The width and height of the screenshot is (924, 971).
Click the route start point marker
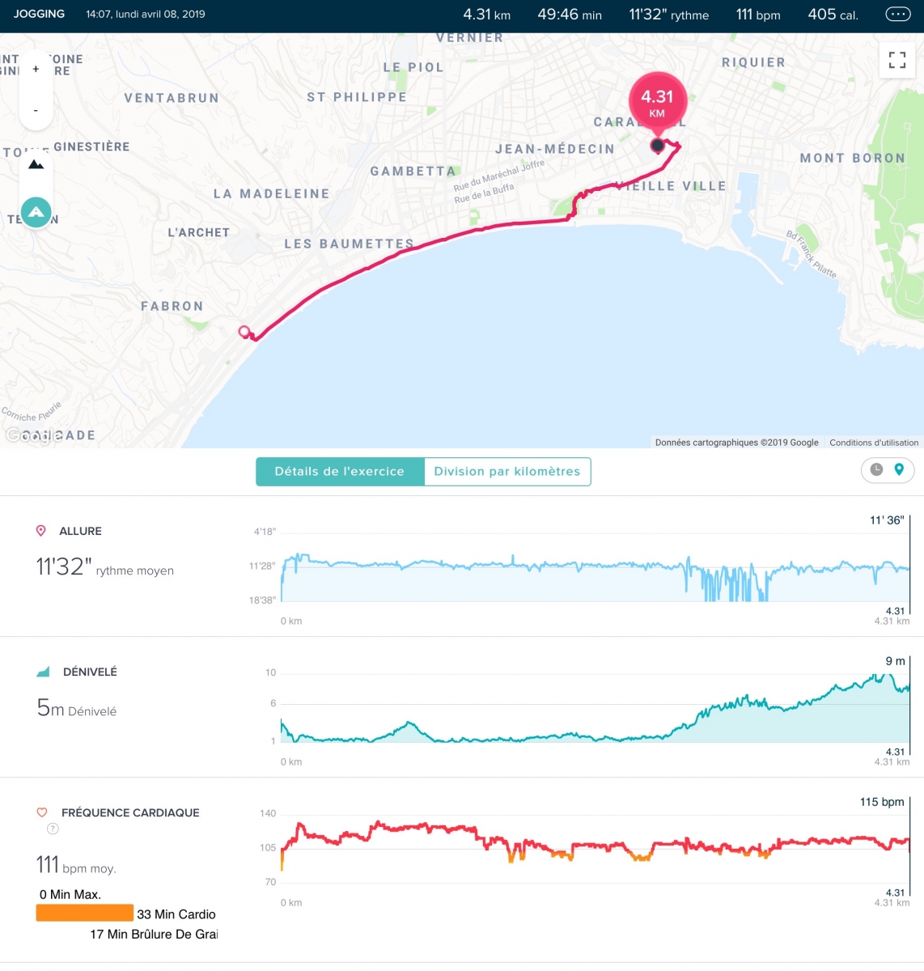(x=244, y=332)
